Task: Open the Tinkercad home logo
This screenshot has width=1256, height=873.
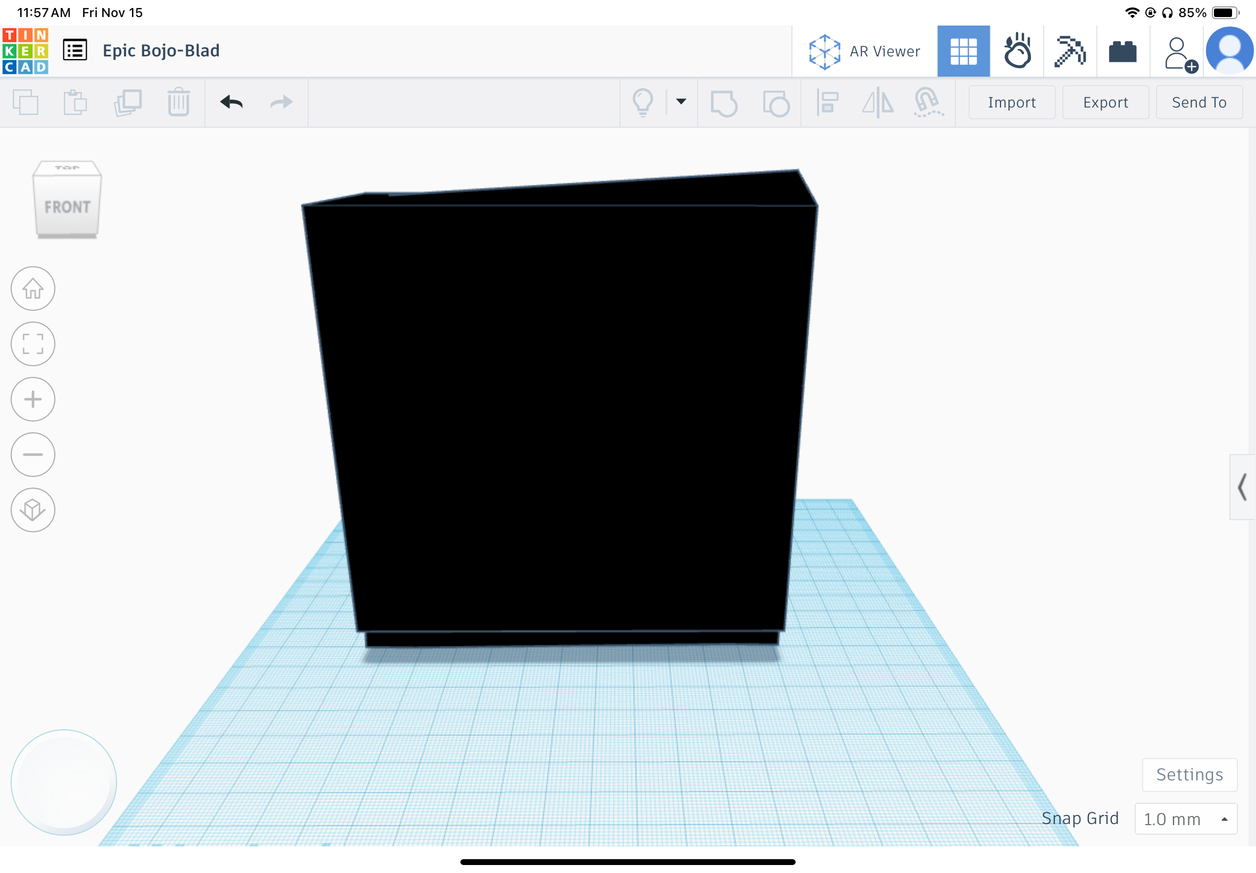Action: tap(25, 51)
